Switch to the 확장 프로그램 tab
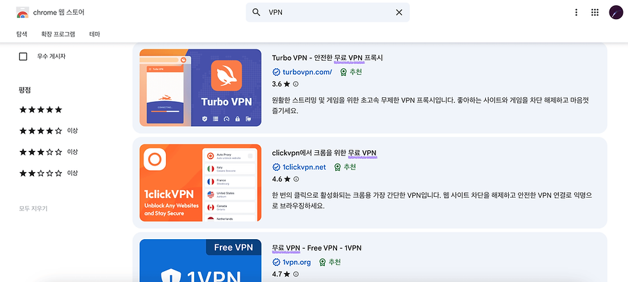 (x=58, y=35)
